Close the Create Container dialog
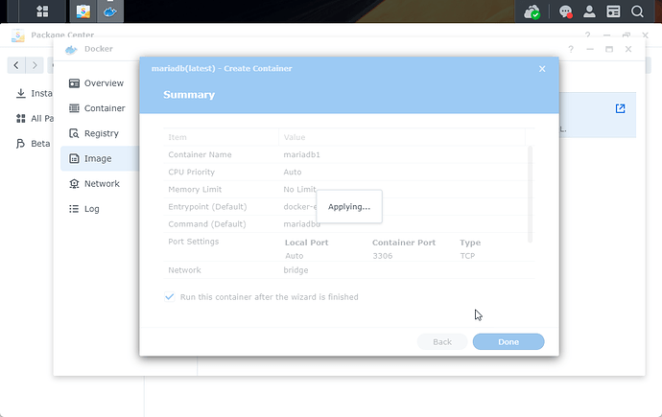This screenshot has height=417, width=662. click(x=542, y=69)
